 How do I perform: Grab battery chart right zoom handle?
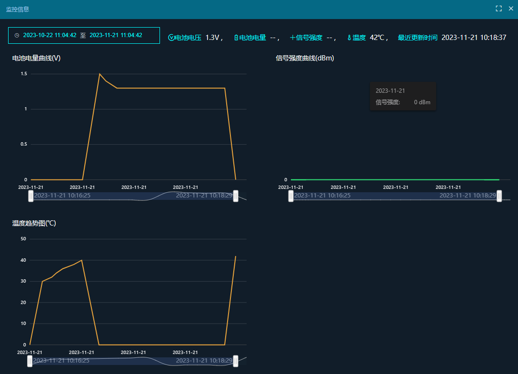236,196
